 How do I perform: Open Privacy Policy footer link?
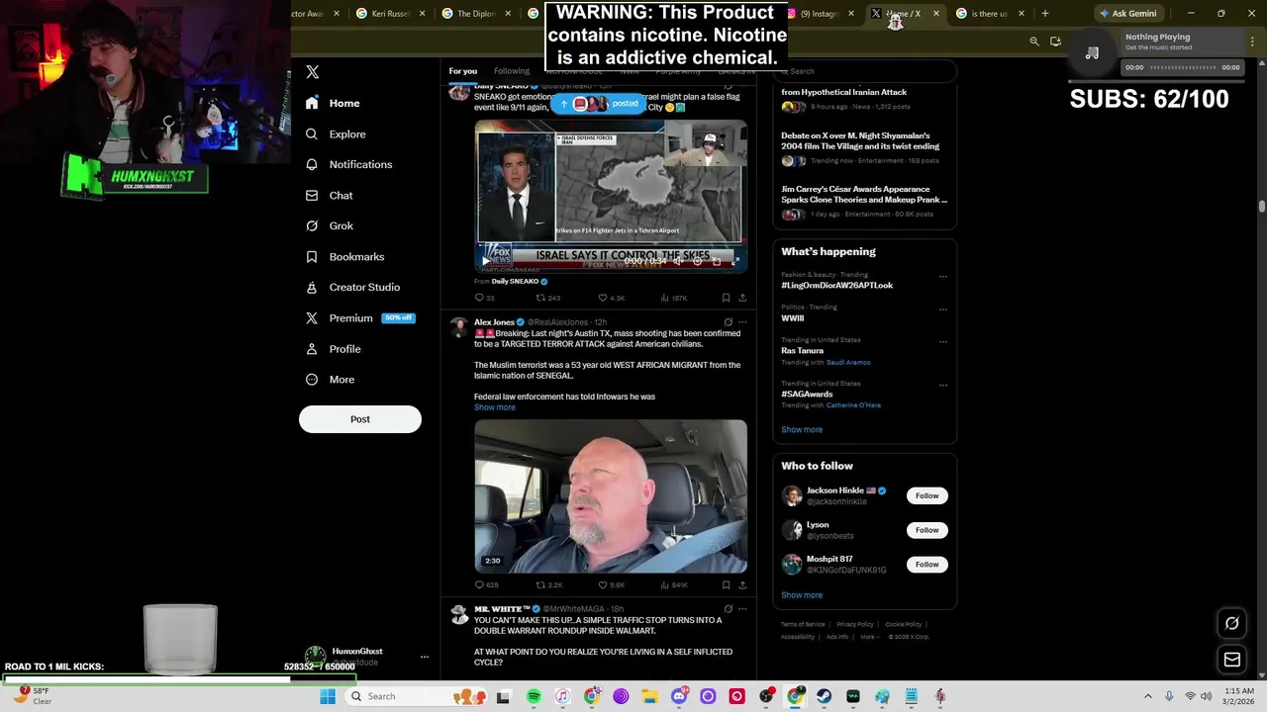pyautogui.click(x=855, y=625)
